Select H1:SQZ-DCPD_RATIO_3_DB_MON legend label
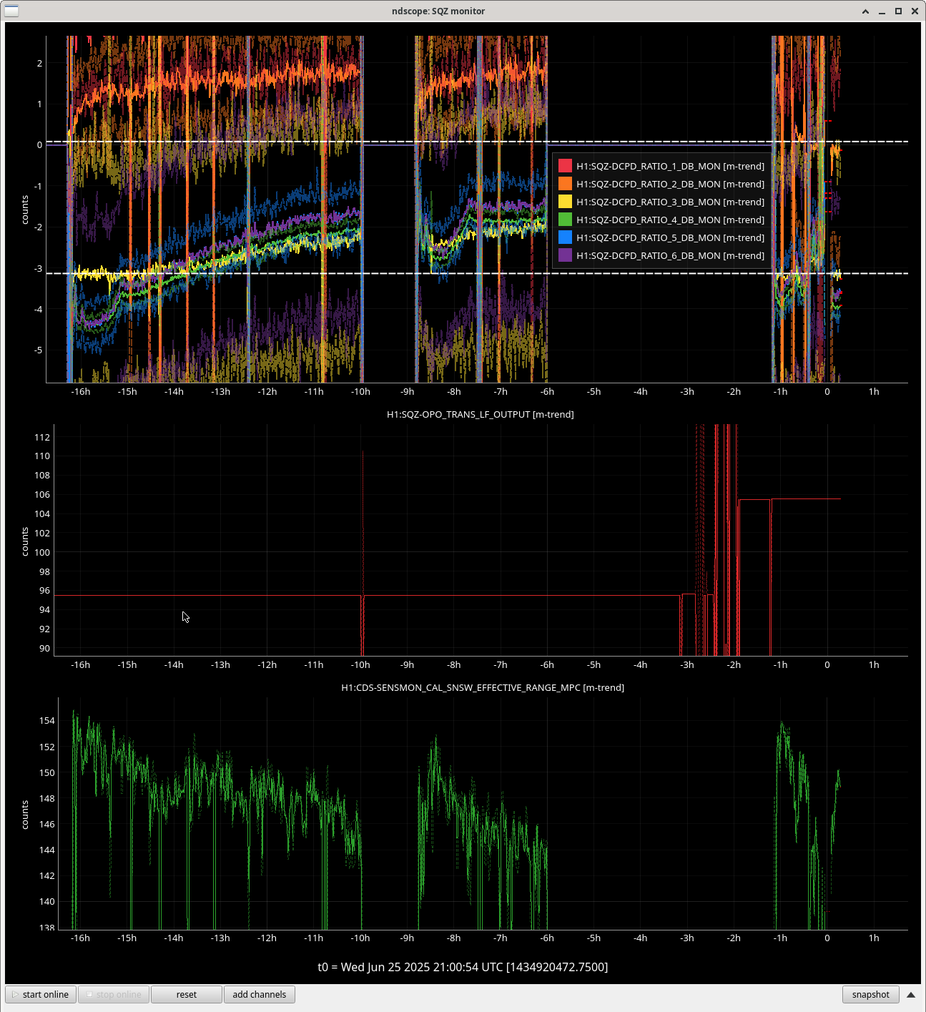This screenshot has width=926, height=1012. pyautogui.click(x=670, y=202)
